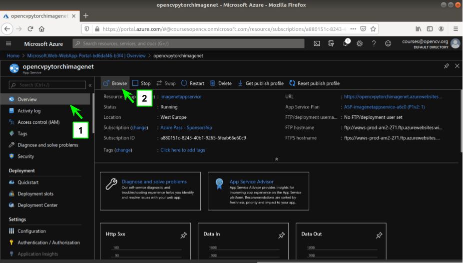Focus the sidebar Search (Ctrl+/) field
Screen dimensions: 463x263
(47, 85)
